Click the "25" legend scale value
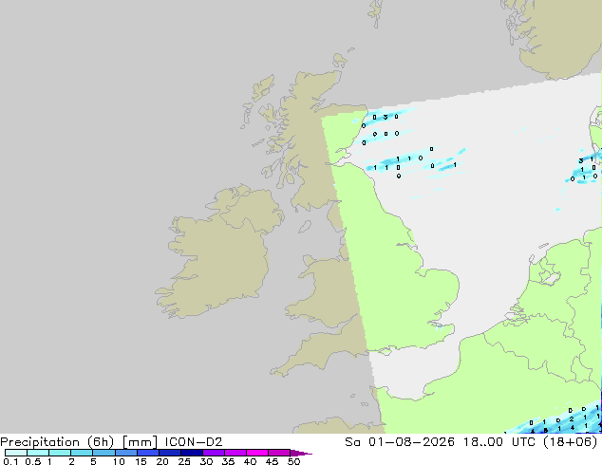 184,461
